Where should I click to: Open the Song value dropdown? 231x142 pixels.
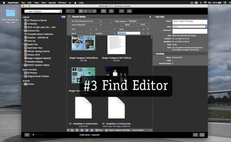pos(129,29)
